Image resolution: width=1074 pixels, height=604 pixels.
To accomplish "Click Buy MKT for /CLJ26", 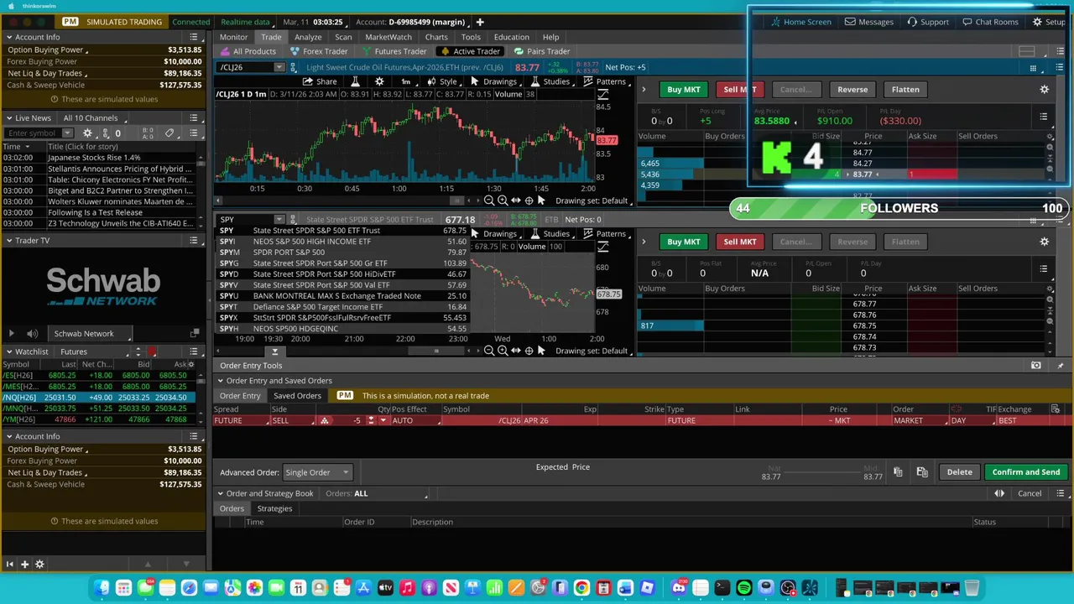I will pos(683,89).
